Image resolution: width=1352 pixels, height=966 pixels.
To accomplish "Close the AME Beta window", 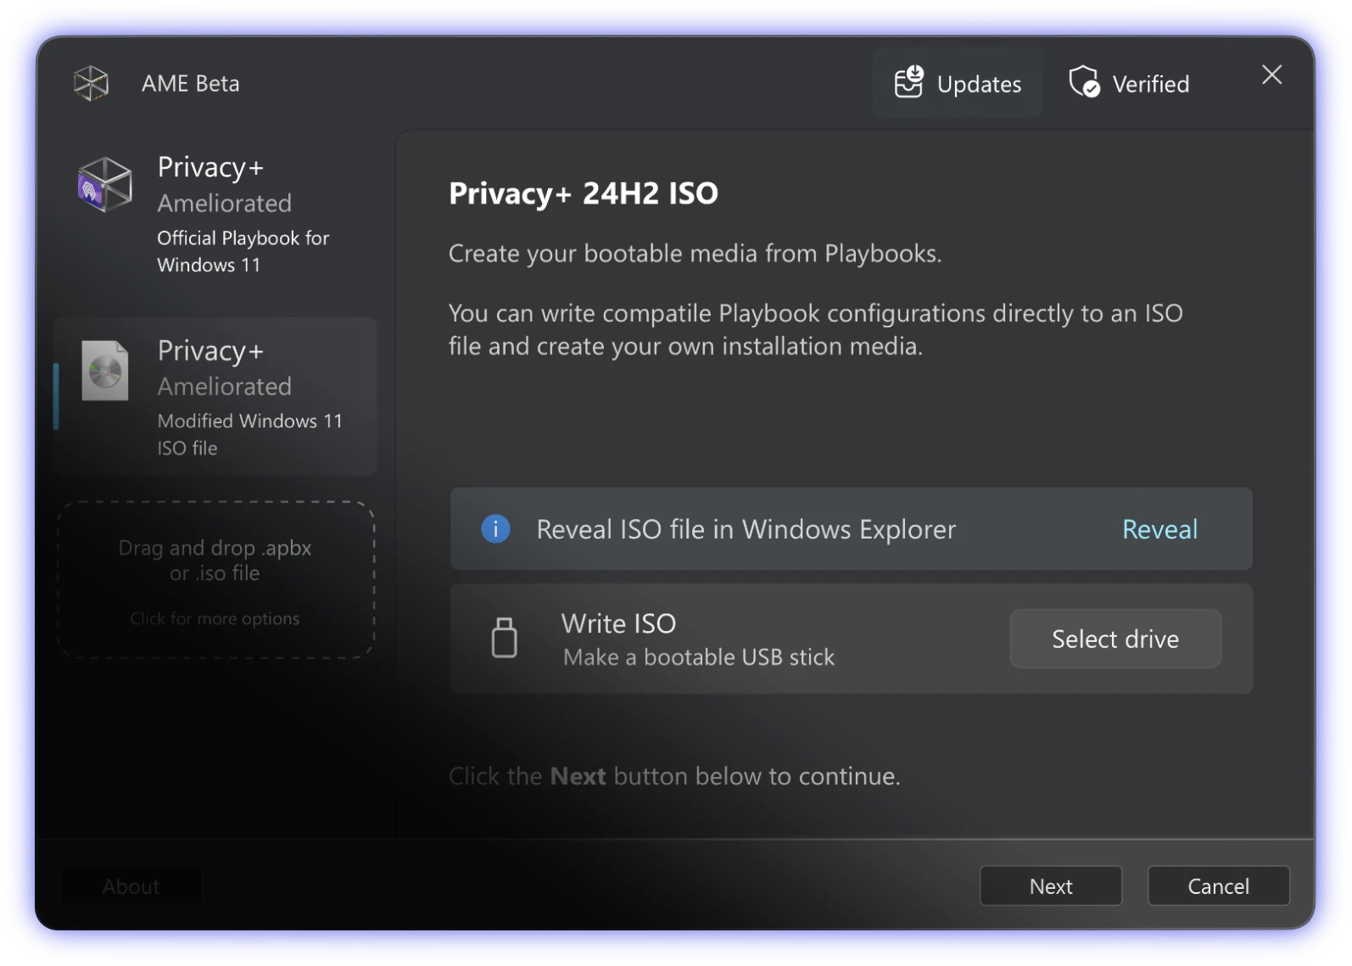I will click(1271, 75).
